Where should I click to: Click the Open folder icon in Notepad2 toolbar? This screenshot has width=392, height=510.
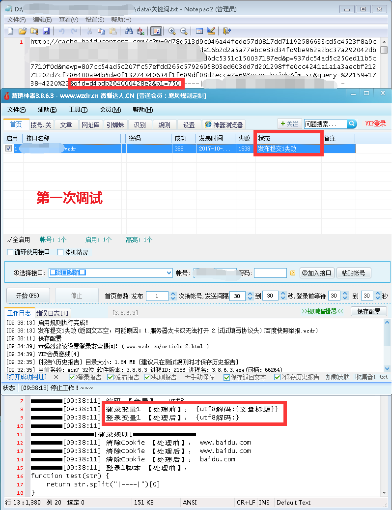click(x=23, y=31)
